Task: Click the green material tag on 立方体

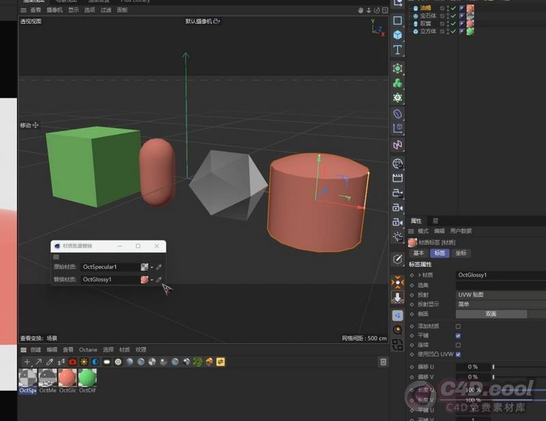Action: click(x=470, y=31)
